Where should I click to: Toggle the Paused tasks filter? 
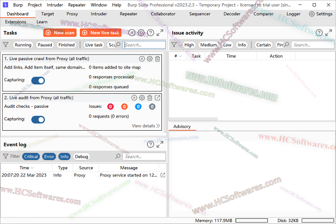pos(45,45)
